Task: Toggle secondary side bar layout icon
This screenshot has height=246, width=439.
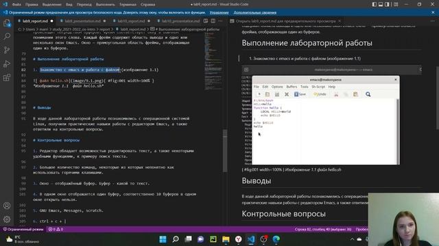Action: tap(387, 4)
